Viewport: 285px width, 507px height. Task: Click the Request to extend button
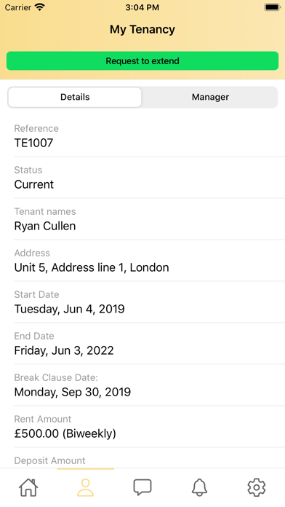coord(142,60)
